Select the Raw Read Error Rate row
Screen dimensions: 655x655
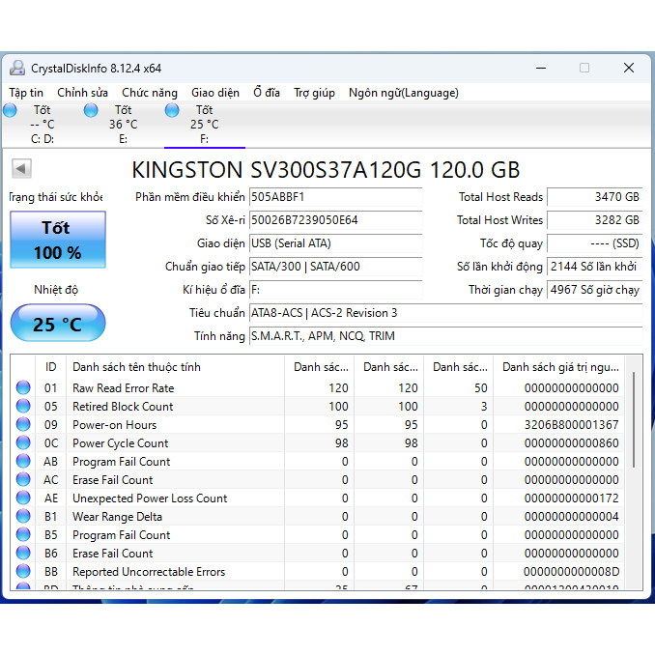[x=318, y=388]
